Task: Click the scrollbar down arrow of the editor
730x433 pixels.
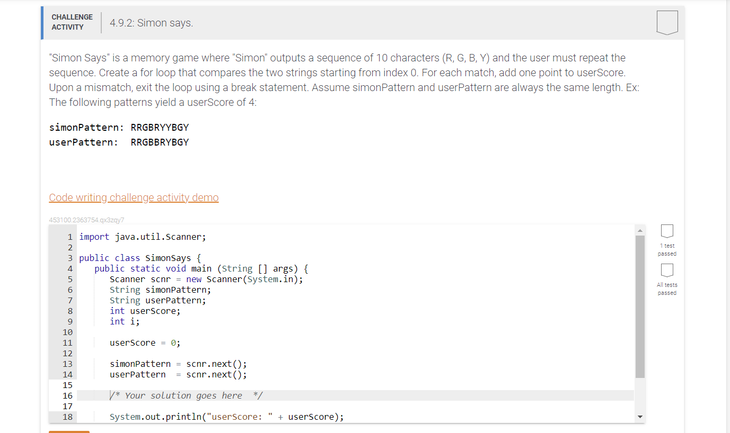Action: click(x=640, y=416)
